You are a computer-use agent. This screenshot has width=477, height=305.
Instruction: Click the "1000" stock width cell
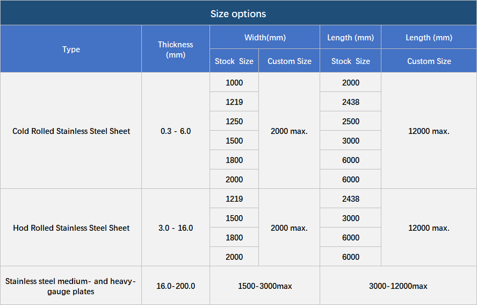[234, 82]
